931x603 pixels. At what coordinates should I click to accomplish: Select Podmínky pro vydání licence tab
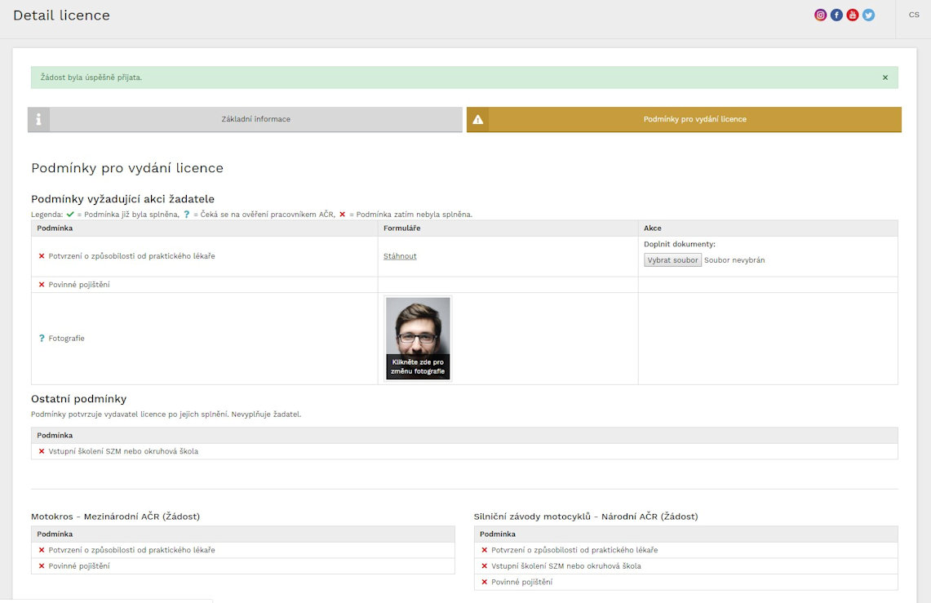click(x=694, y=119)
